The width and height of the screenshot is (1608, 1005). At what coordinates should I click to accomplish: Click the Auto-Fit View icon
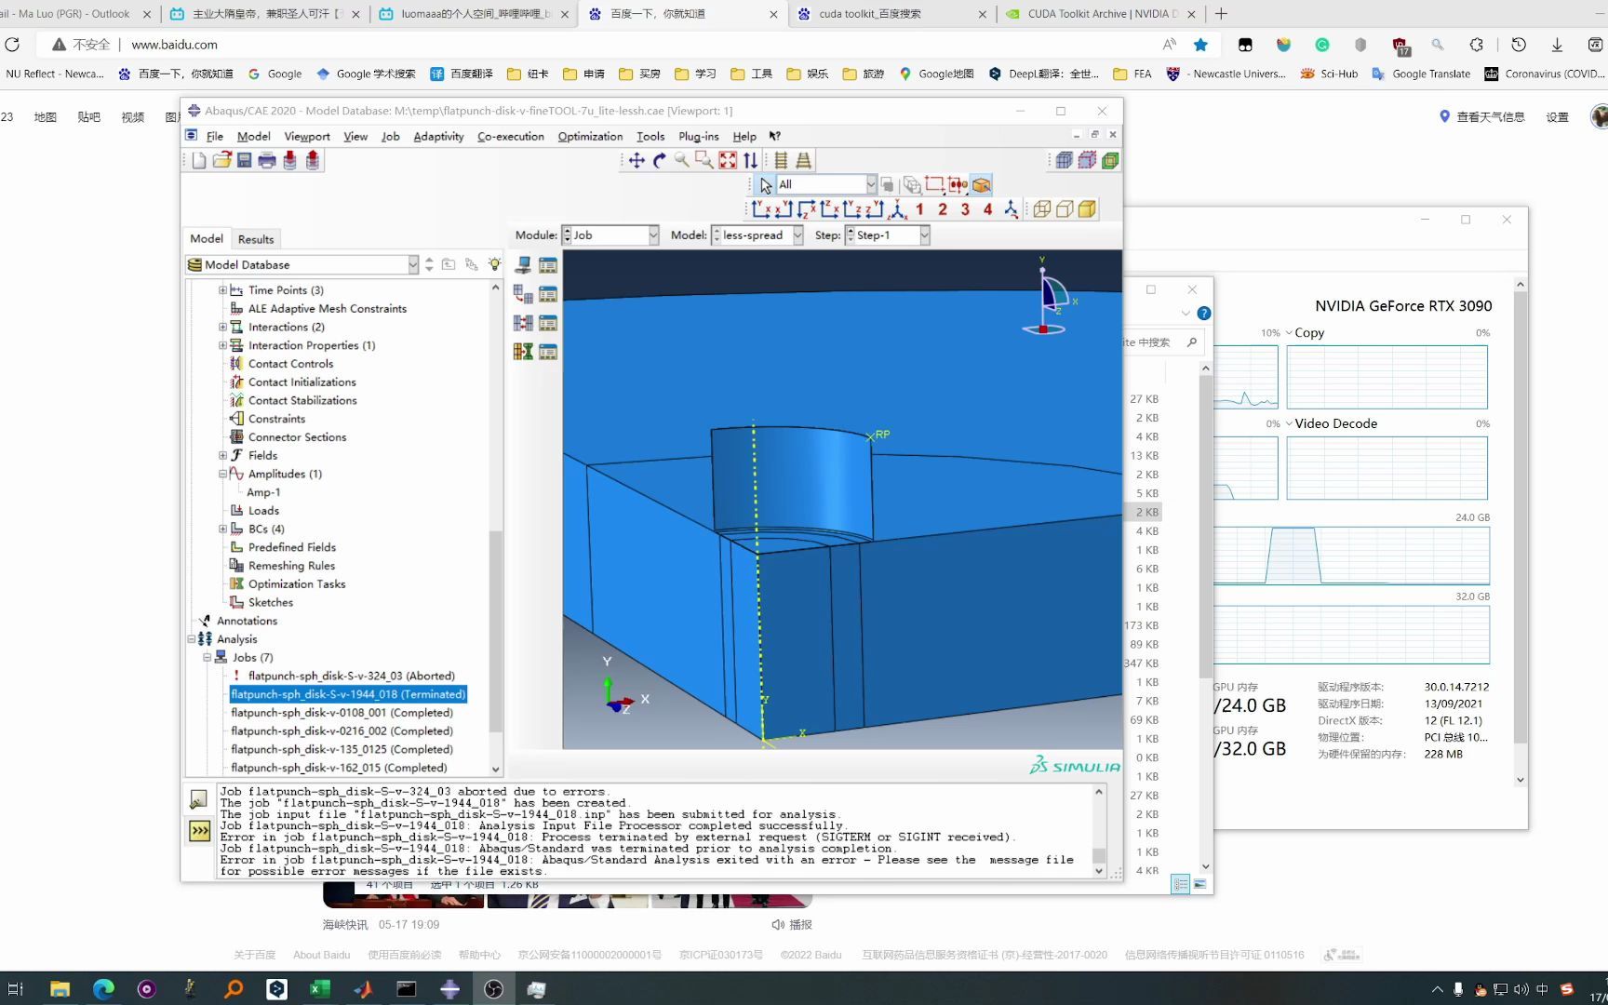tap(728, 160)
